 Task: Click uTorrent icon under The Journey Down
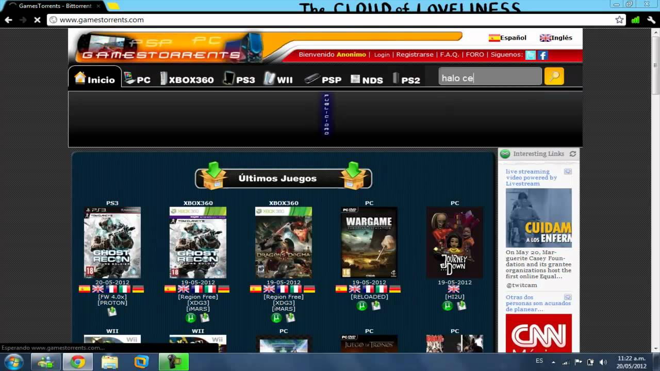[448, 306]
